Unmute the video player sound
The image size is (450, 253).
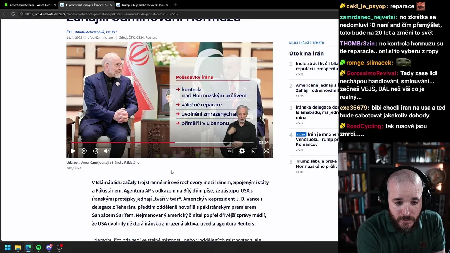(107, 151)
